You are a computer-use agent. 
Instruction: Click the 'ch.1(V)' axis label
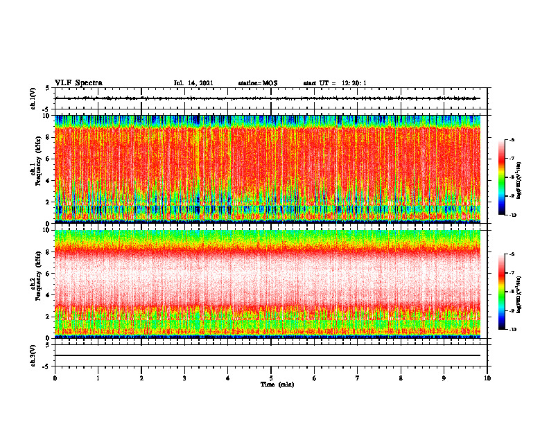33,98
